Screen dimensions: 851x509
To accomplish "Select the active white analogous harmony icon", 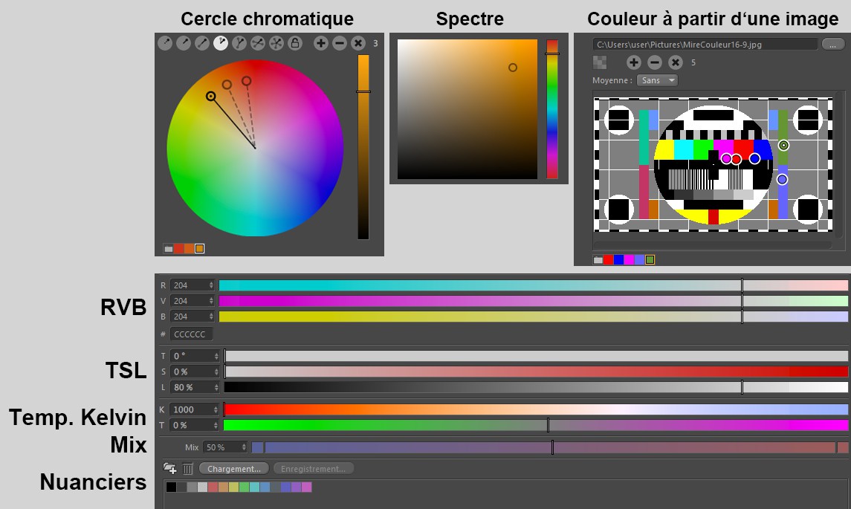I will click(x=221, y=44).
